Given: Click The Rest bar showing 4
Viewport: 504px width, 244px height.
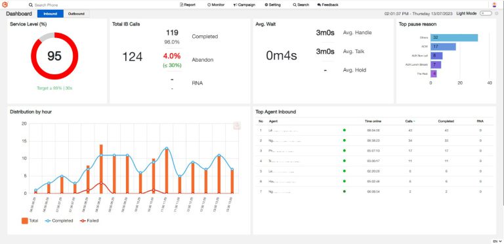Looking at the screenshot, I should 434,73.
